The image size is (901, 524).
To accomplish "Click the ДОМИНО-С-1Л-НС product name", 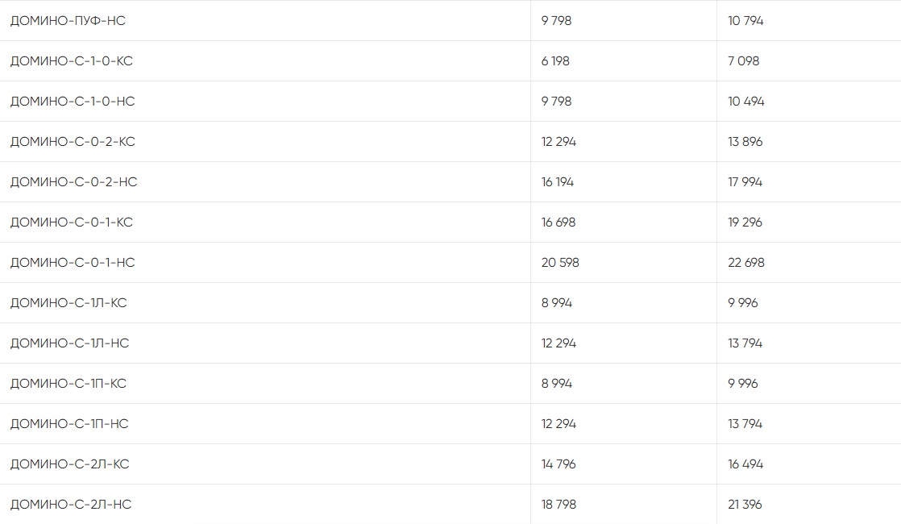I will click(x=69, y=343).
